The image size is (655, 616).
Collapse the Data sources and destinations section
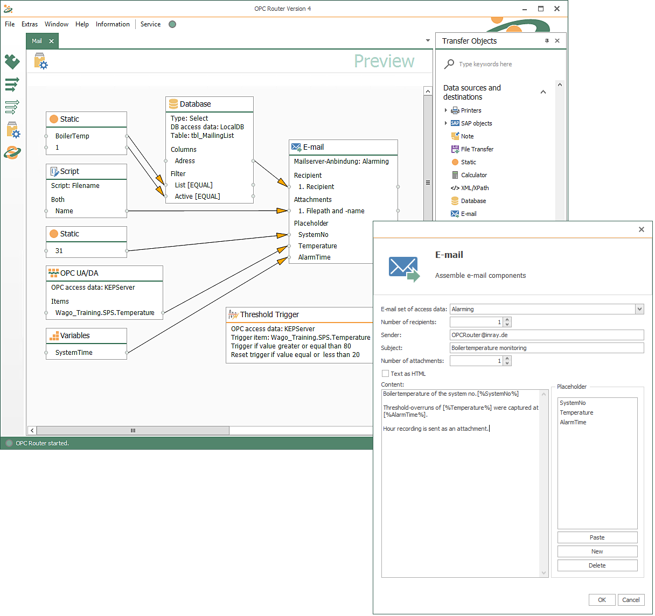coord(543,92)
